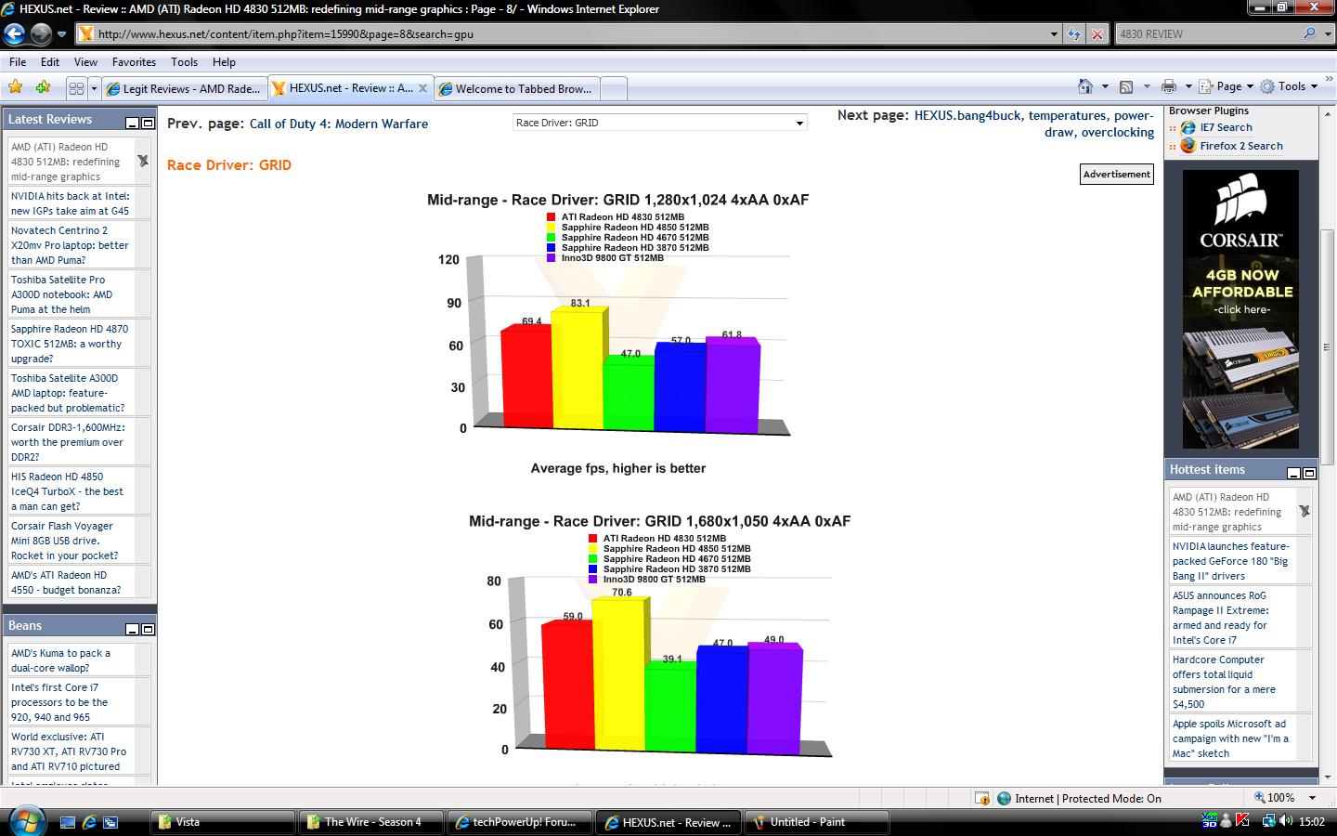Go back with the browser Back arrow
Viewport: 1337px width, 836px height.
(x=14, y=34)
